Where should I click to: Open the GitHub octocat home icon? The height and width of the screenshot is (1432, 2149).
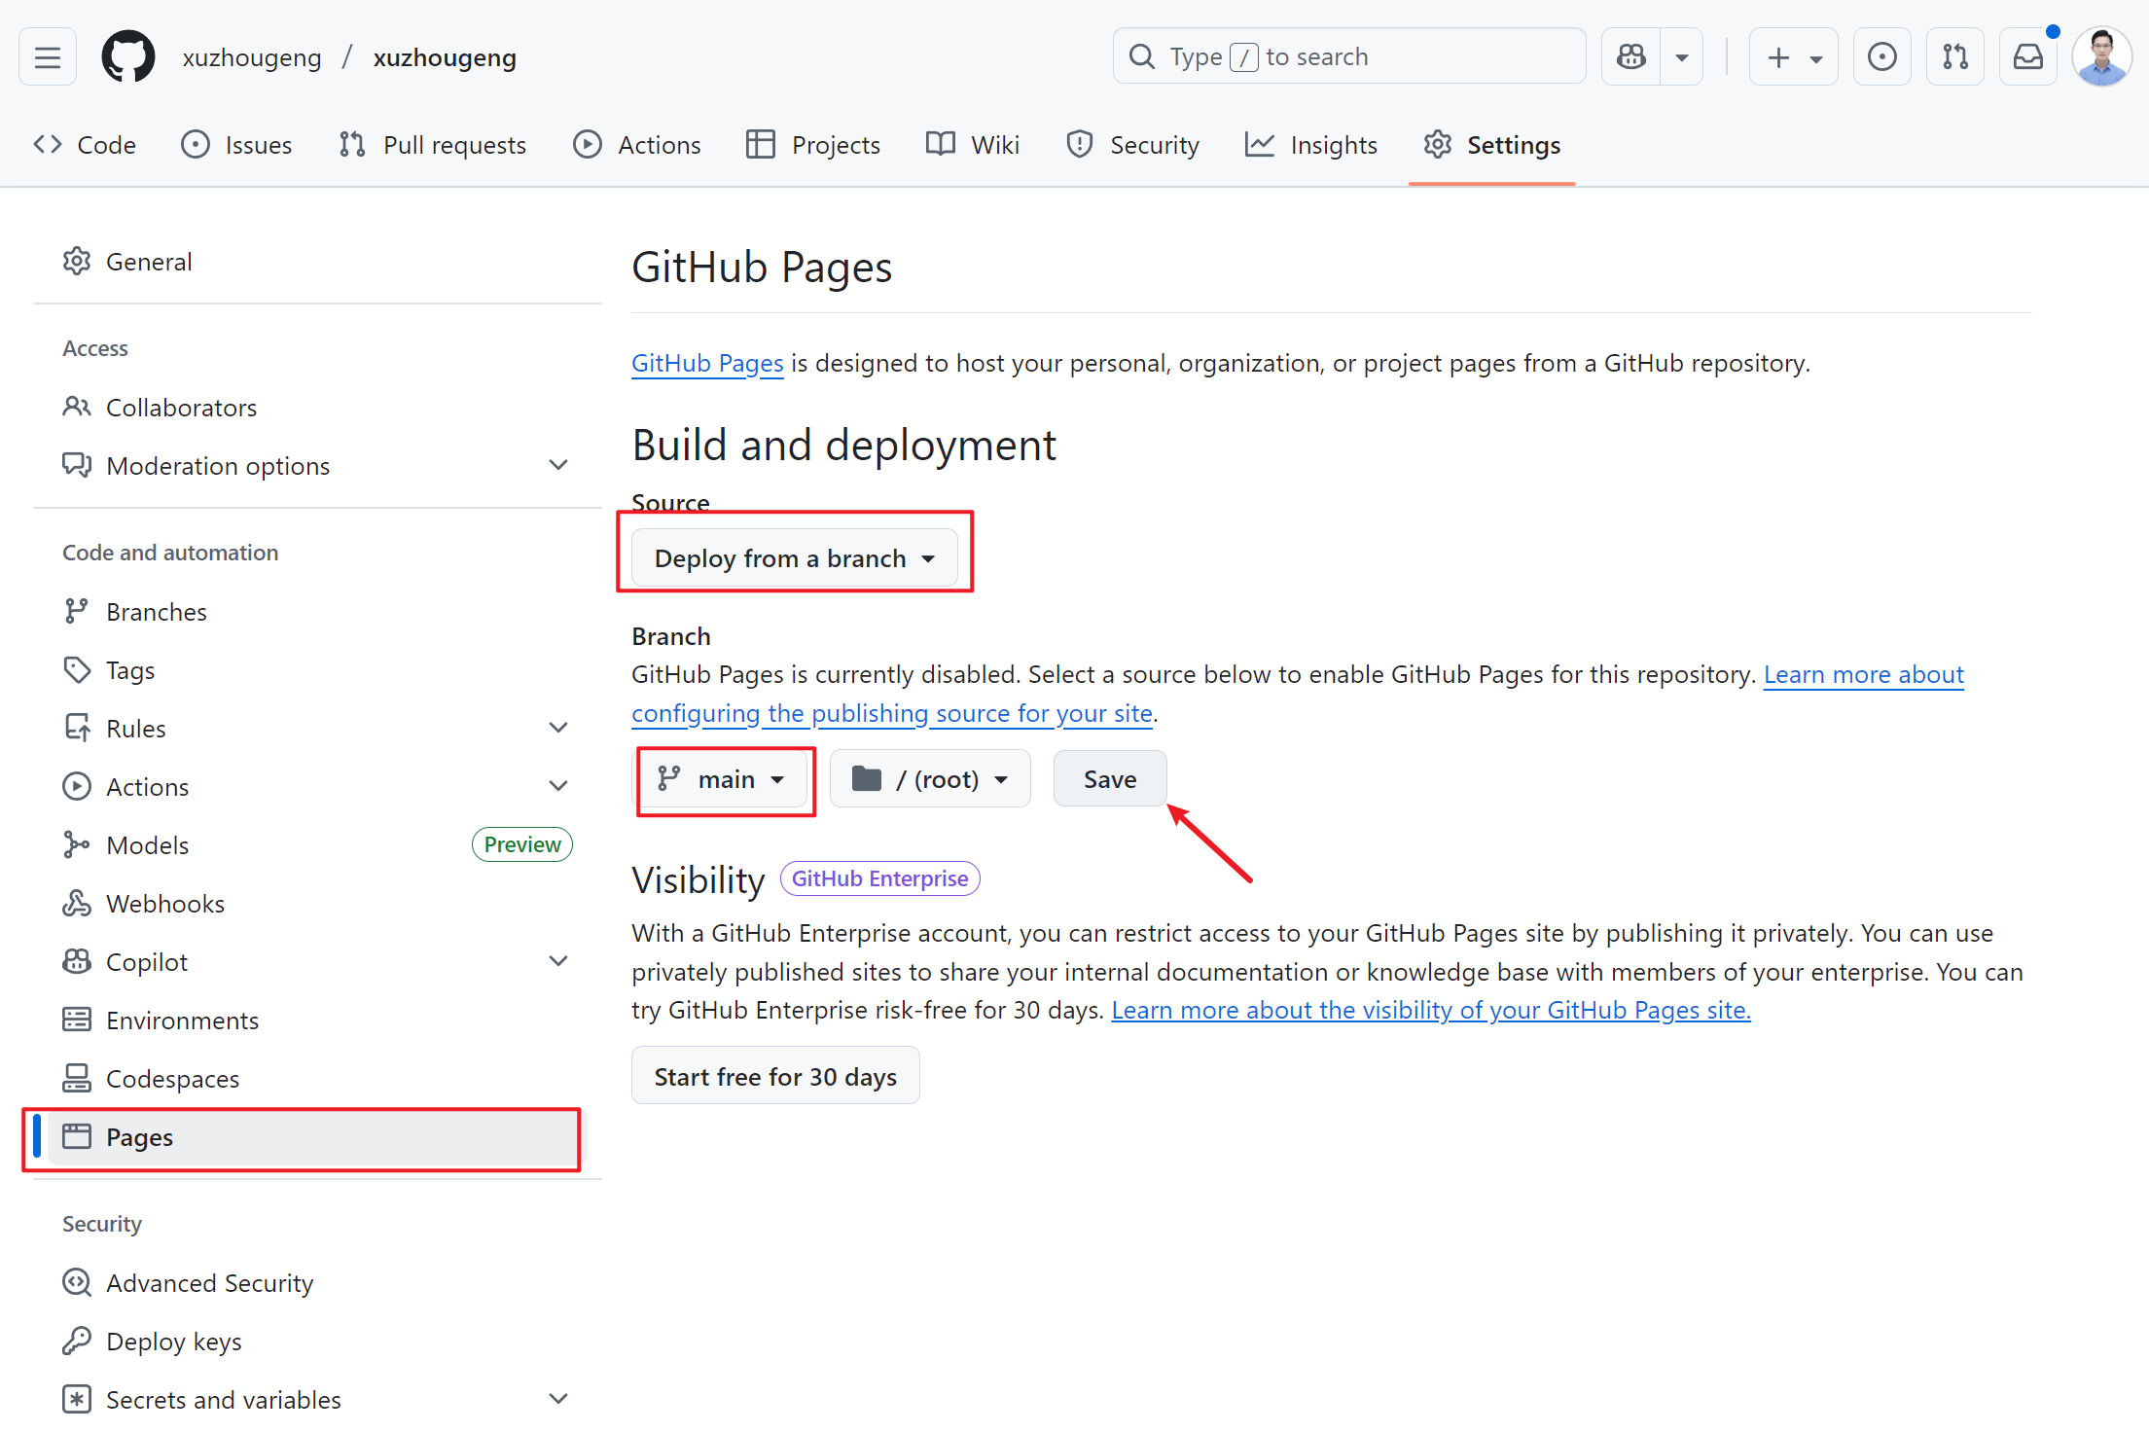click(x=127, y=56)
